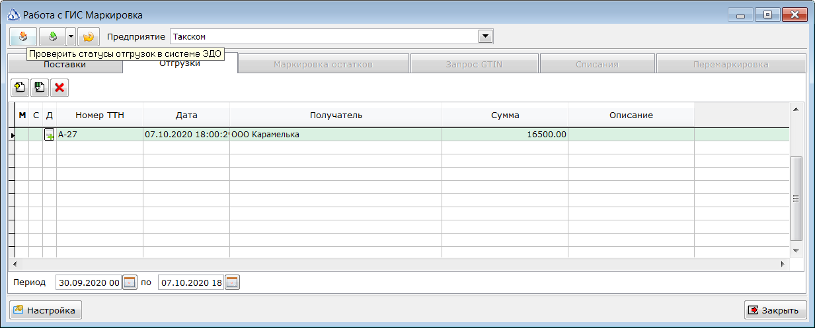815x328 pixels.
Task: Select the Отгрузки tab
Action: [x=180, y=63]
